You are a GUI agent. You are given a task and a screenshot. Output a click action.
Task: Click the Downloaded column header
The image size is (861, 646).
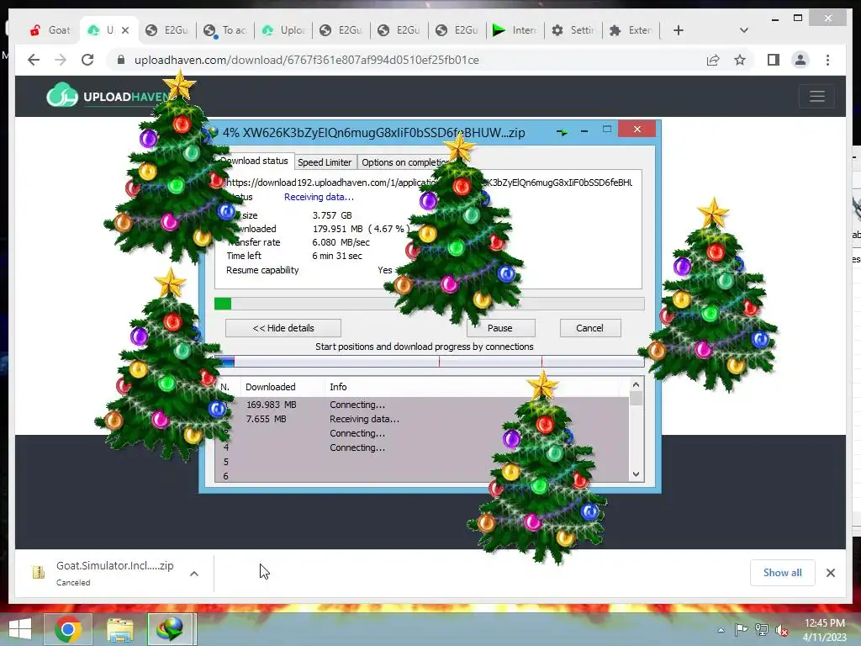click(270, 387)
